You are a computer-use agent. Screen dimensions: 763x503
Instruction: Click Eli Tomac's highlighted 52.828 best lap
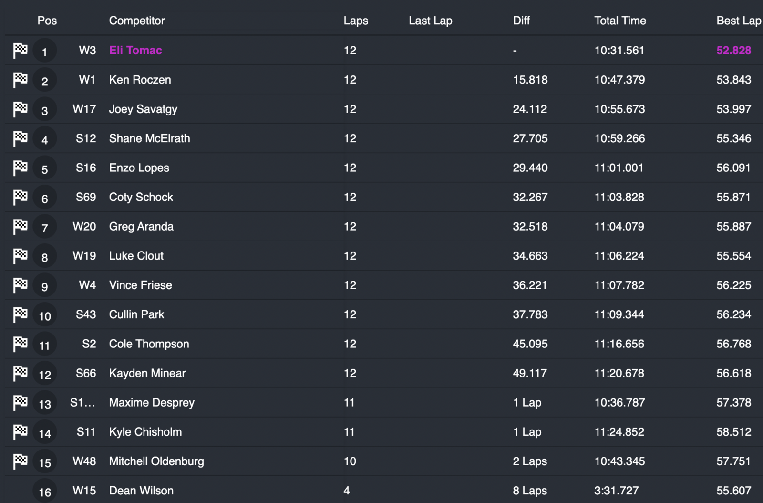pyautogui.click(x=733, y=50)
